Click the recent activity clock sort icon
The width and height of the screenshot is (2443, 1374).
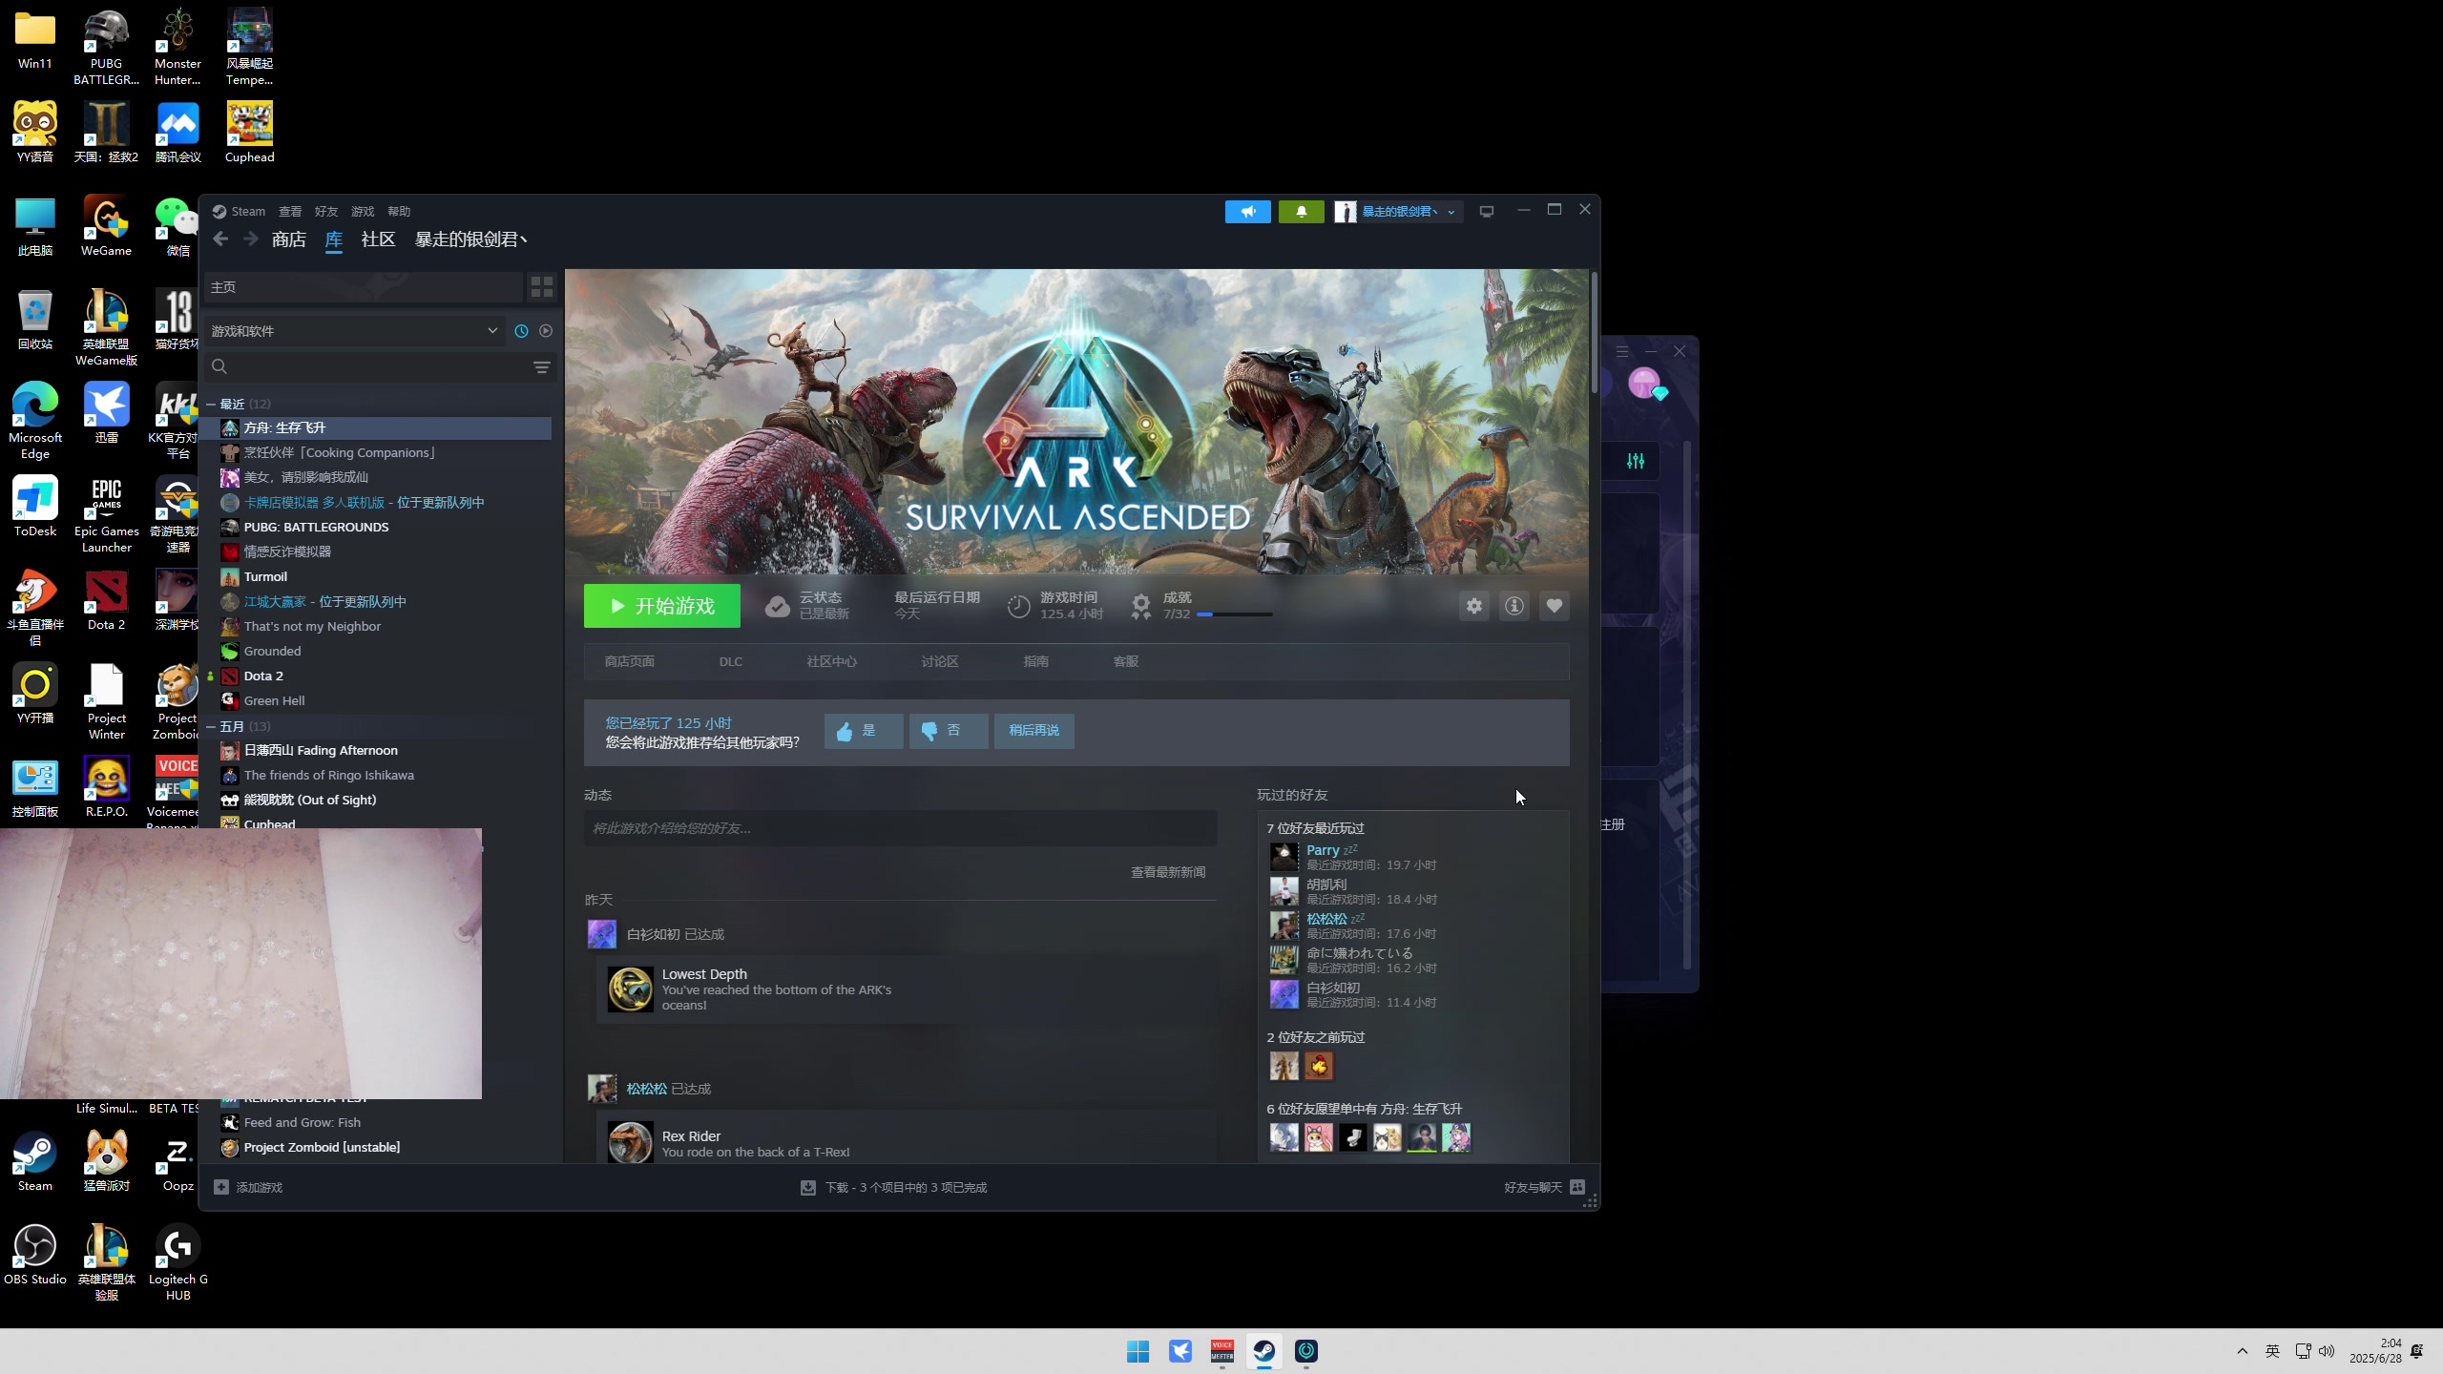(521, 331)
